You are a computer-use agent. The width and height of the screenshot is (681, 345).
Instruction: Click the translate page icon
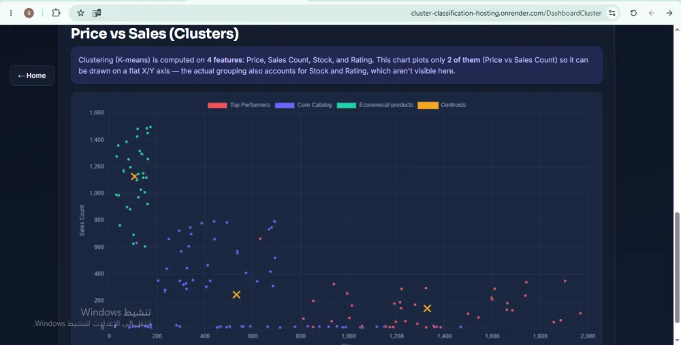(x=97, y=13)
